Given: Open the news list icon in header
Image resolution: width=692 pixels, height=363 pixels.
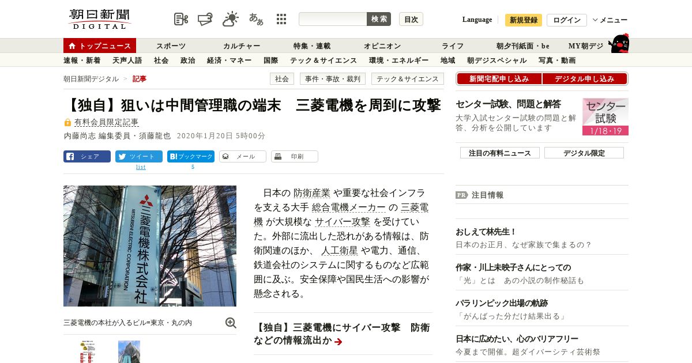Looking at the screenshot, I should (x=181, y=19).
